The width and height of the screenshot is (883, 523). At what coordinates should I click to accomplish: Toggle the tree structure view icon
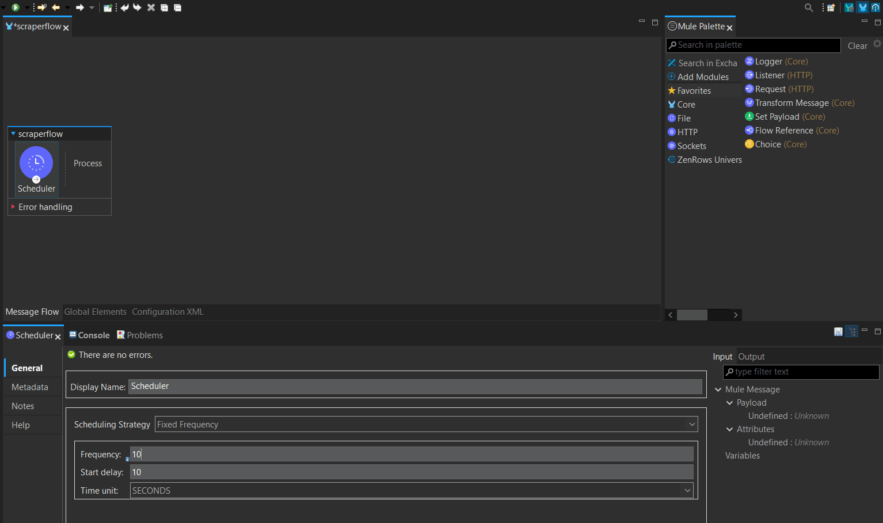point(852,331)
